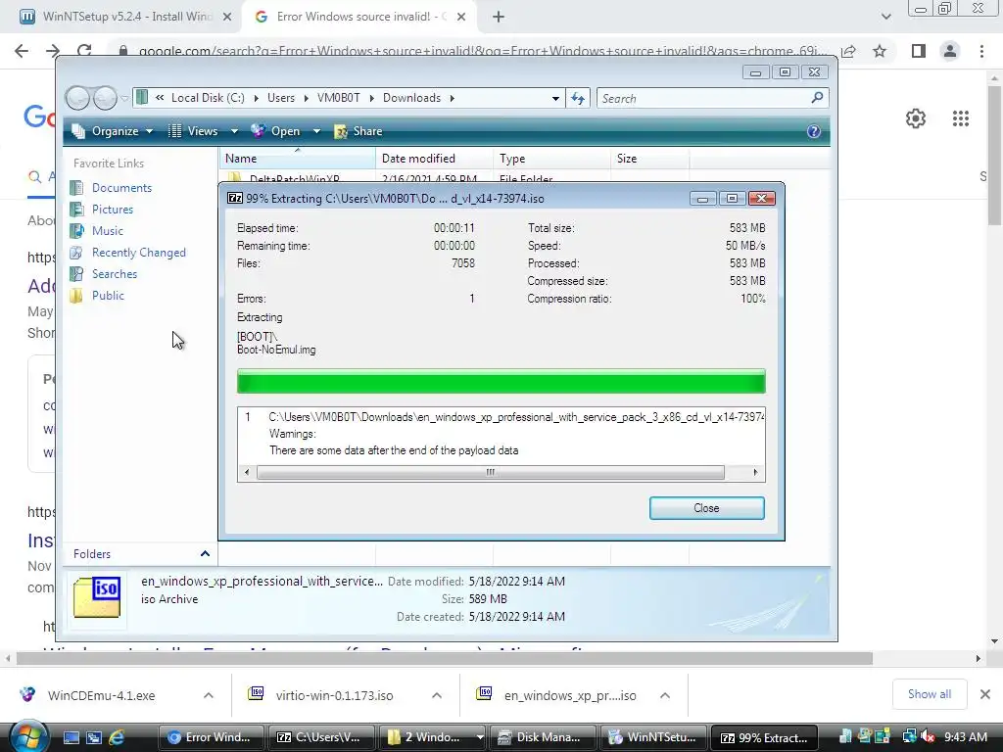The height and width of the screenshot is (752, 1003).
Task: Open Recently Changed favorite link
Action: click(x=139, y=253)
